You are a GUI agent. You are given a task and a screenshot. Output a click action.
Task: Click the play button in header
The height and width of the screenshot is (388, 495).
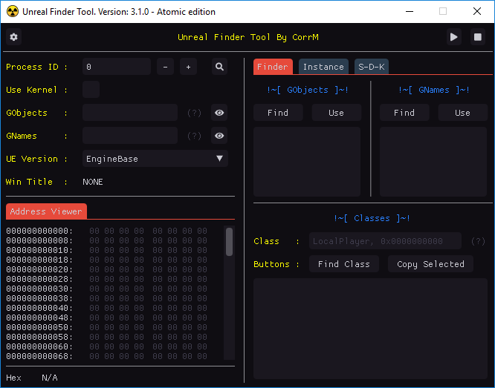(454, 37)
